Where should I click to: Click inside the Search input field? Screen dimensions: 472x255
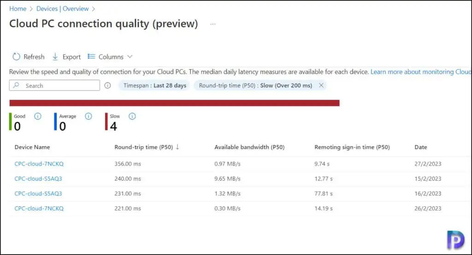click(54, 85)
